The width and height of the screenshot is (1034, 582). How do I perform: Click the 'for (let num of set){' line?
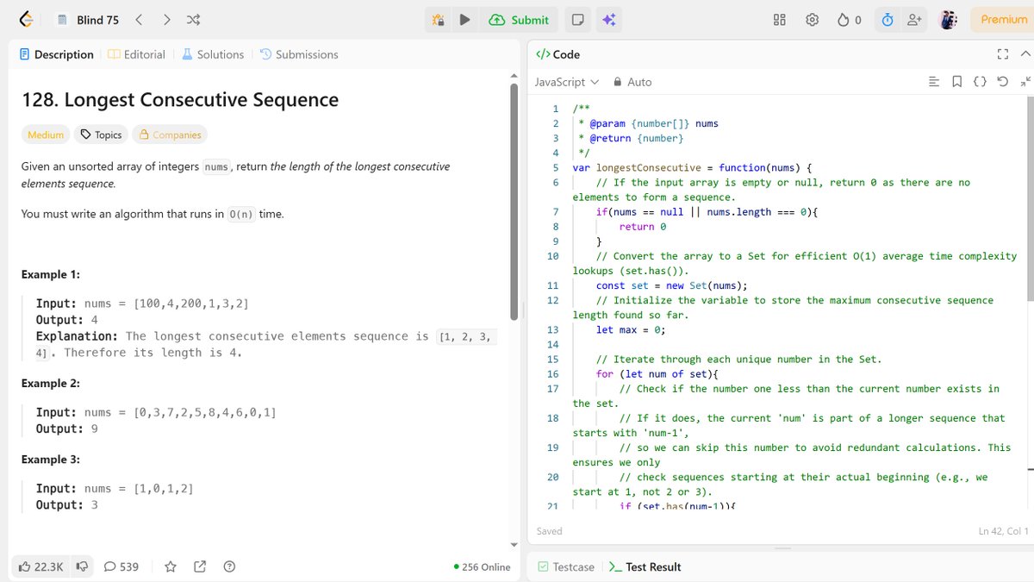tap(657, 374)
